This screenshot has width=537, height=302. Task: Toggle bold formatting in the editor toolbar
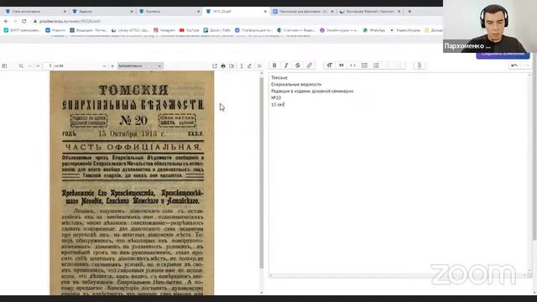[274, 65]
